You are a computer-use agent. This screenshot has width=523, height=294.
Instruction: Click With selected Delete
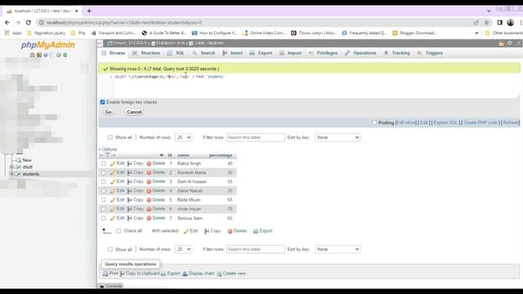click(237, 230)
